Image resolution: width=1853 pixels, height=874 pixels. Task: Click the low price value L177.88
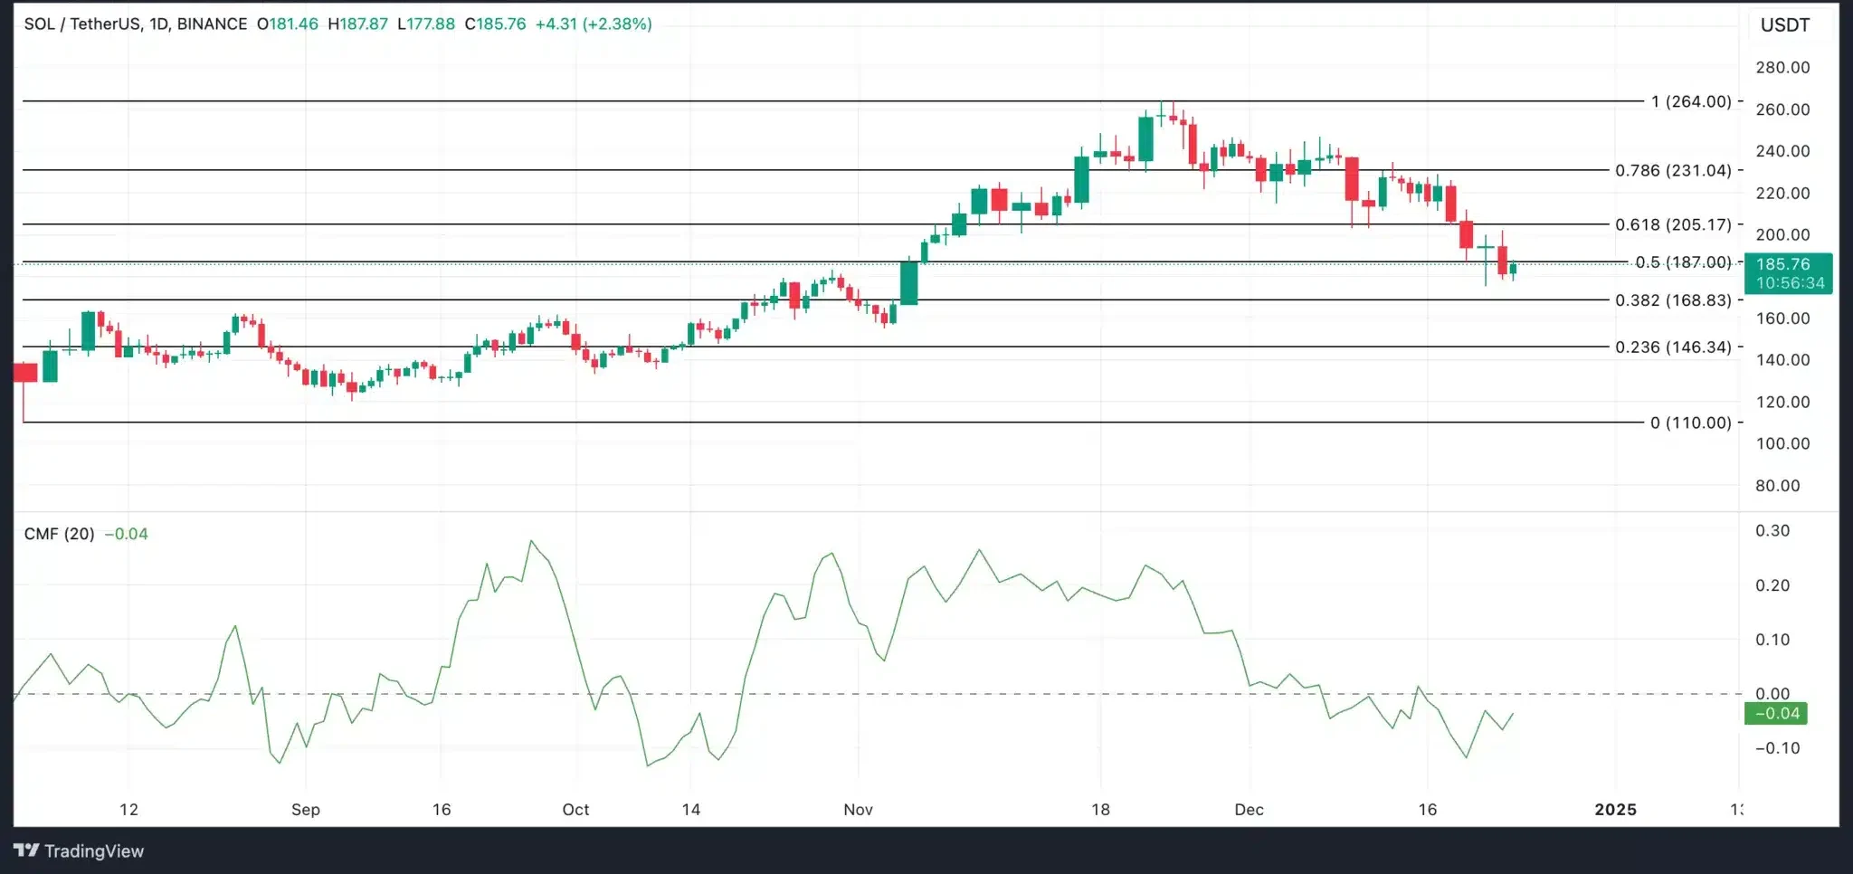(426, 24)
